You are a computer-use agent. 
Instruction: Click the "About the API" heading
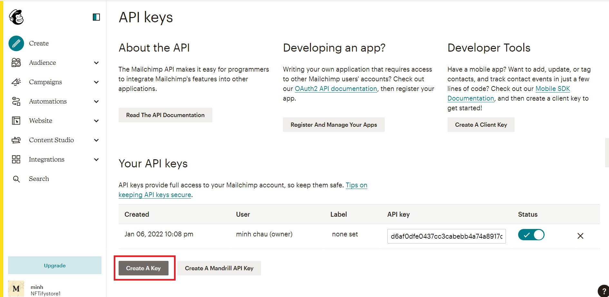154,48
